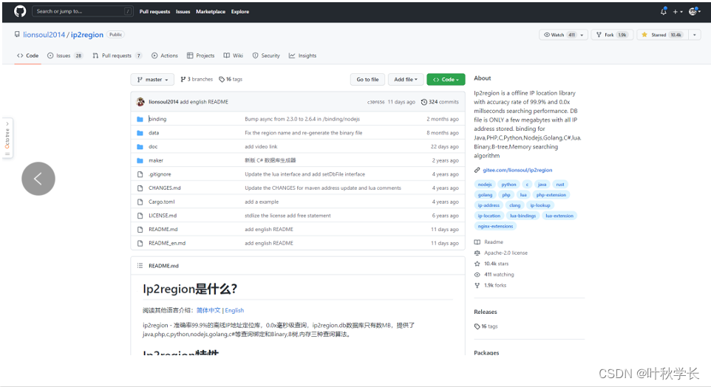Image resolution: width=711 pixels, height=387 pixels.
Task: Open the user avatar menu
Action: [x=695, y=11]
